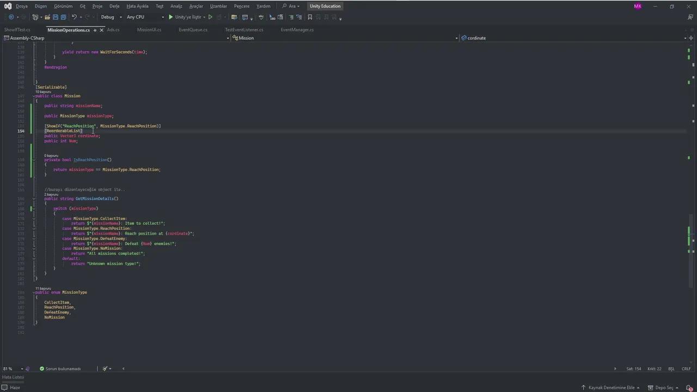
Task: Open the Hata Ayıkla menu
Action: tap(137, 6)
